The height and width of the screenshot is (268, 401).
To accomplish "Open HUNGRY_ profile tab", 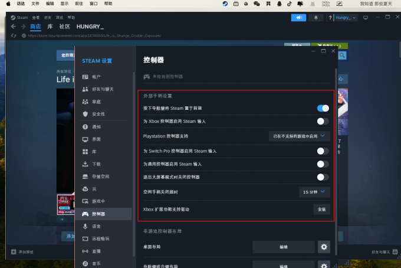I will (90, 27).
